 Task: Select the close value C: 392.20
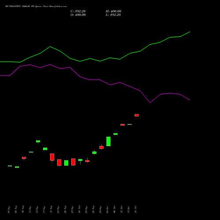pos(78,11)
